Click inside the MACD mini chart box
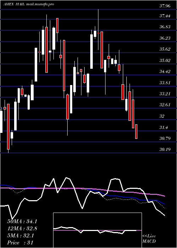This screenshot has height=248, width=177. (x=97, y=230)
